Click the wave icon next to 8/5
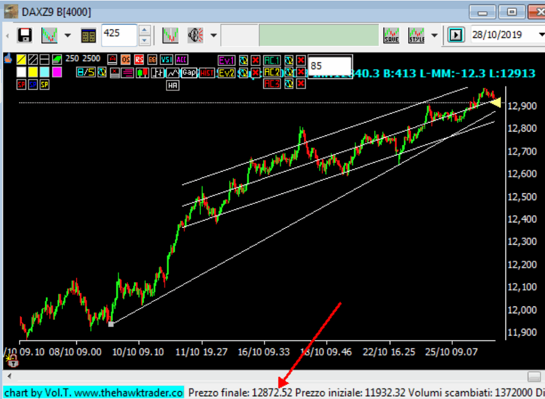545x399 pixels. tap(102, 72)
